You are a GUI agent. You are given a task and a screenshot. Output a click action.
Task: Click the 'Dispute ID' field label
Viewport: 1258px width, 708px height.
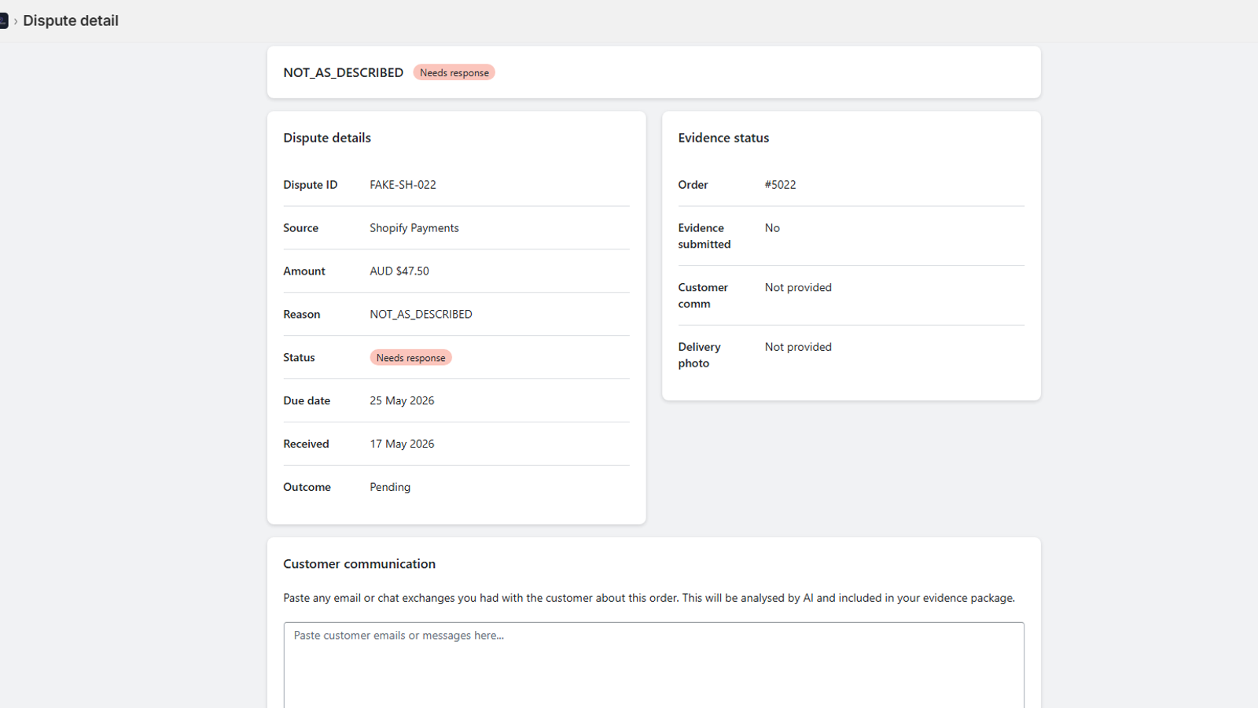coord(311,185)
